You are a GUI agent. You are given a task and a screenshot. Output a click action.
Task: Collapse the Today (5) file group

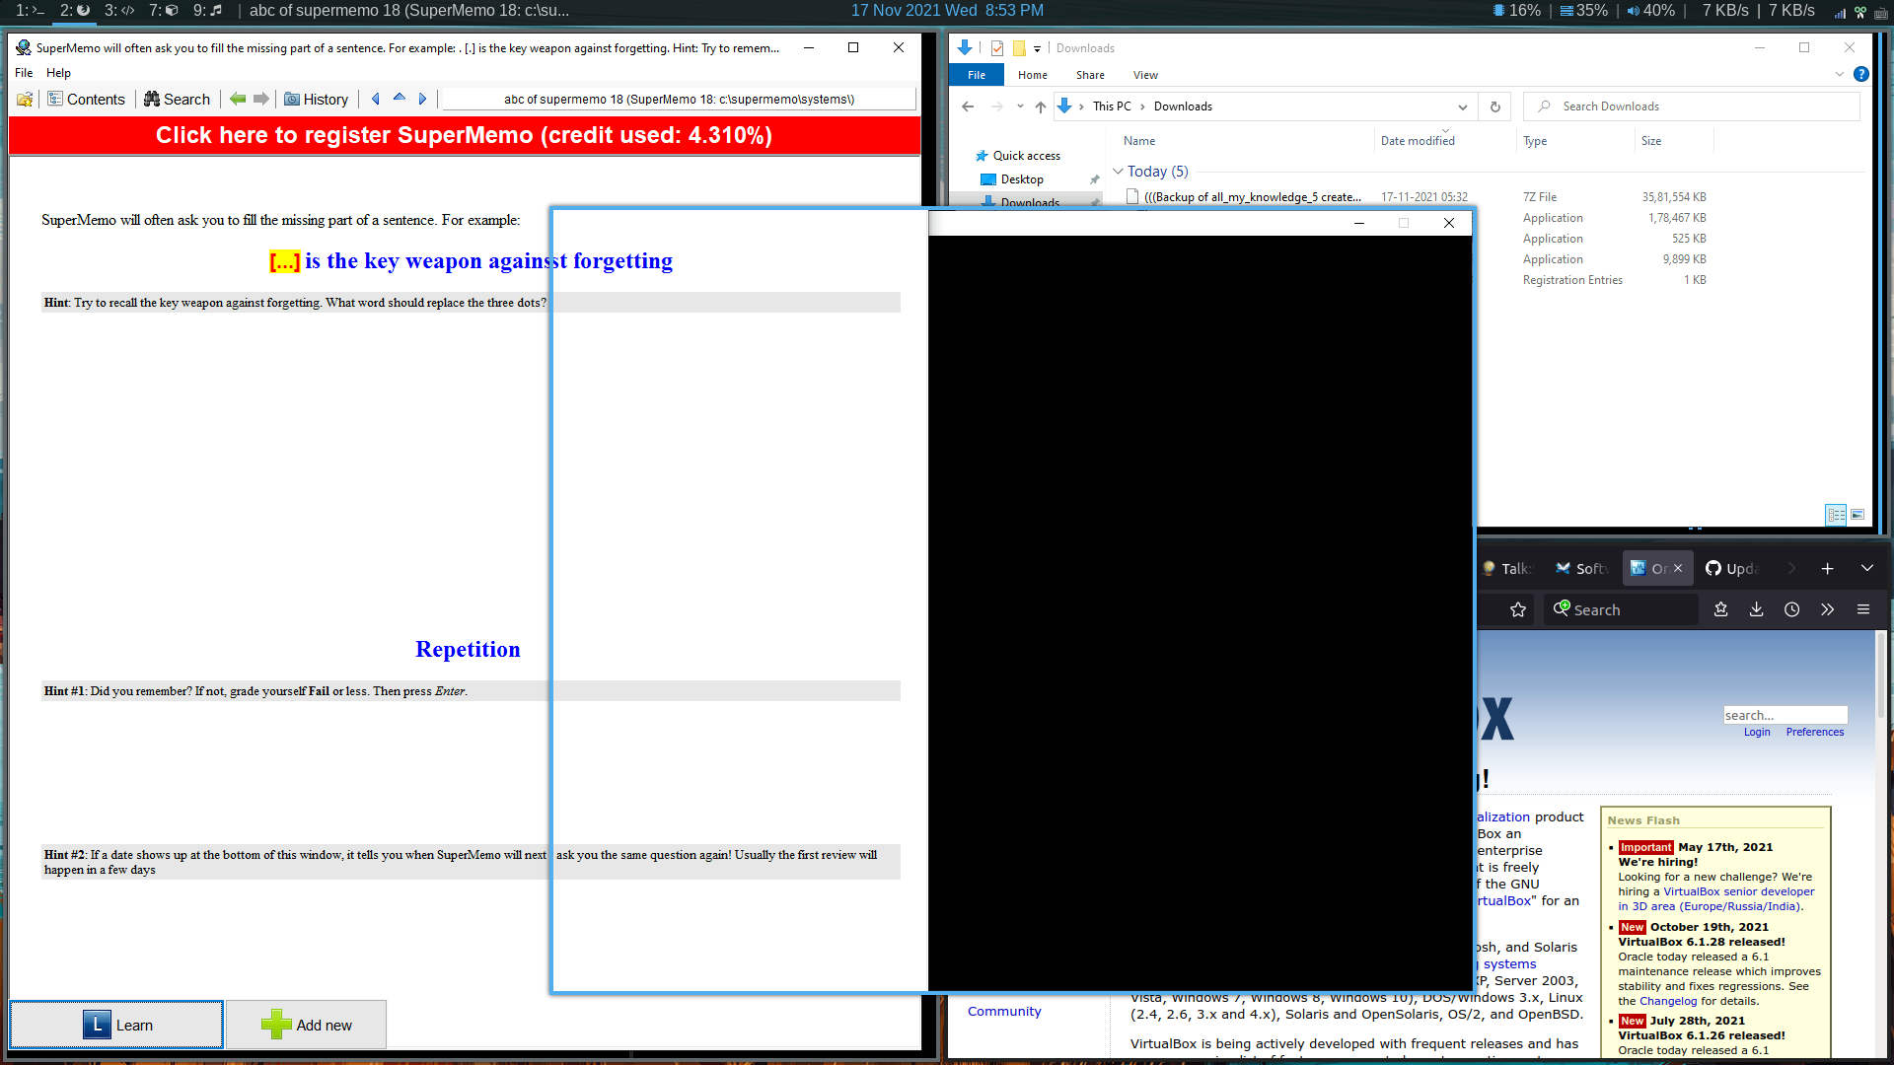coord(1118,171)
